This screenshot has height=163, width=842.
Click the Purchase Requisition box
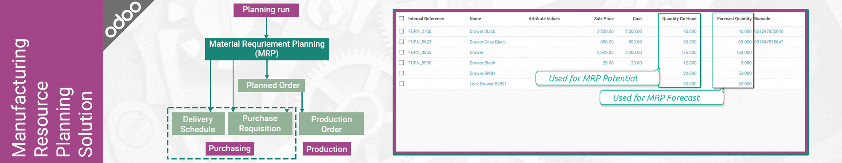point(260,123)
